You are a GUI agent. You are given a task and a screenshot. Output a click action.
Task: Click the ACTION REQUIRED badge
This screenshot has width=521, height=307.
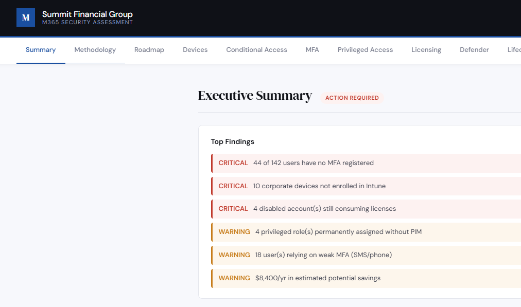[352, 98]
